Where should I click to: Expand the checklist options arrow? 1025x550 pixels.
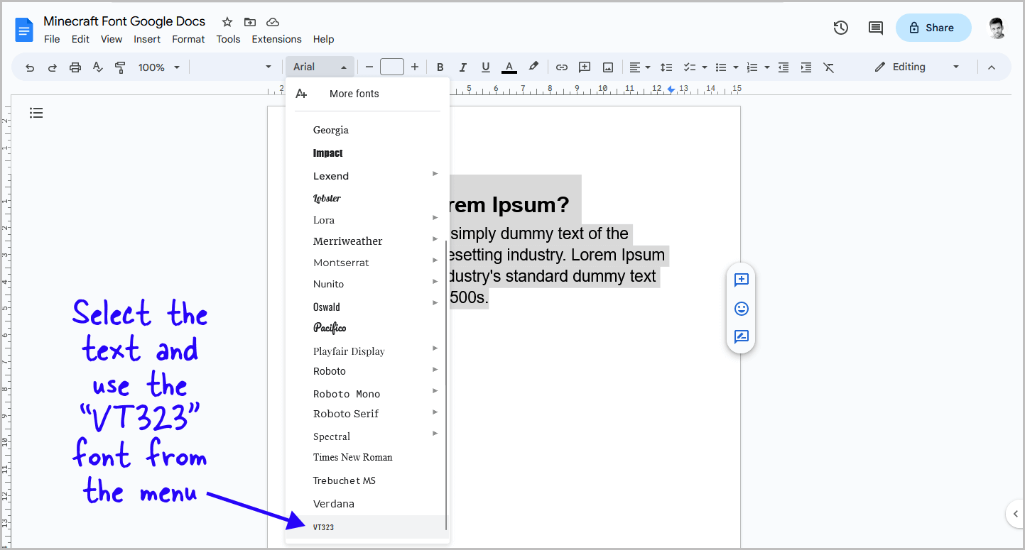pos(705,67)
